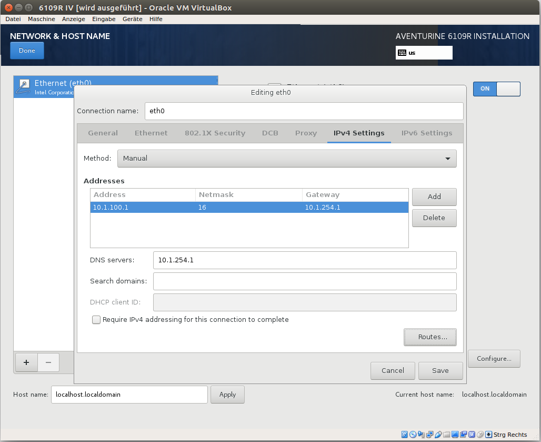Open the Anzeige menu

[74, 19]
